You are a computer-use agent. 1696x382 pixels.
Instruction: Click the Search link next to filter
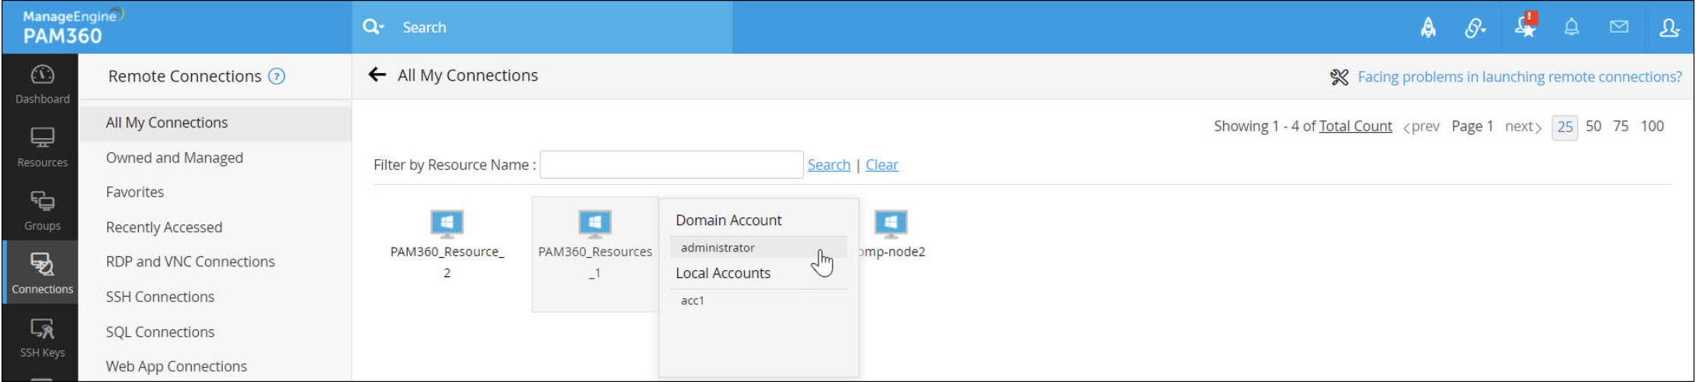(x=829, y=165)
